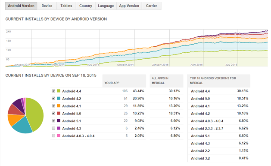Click the 6.80% all-apps value for Android 4.0.3
This screenshot has width=271, height=166.
tap(175, 136)
